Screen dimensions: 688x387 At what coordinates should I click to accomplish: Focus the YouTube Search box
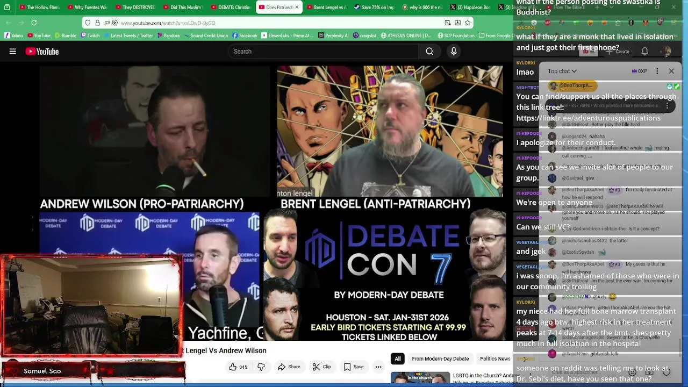(323, 52)
